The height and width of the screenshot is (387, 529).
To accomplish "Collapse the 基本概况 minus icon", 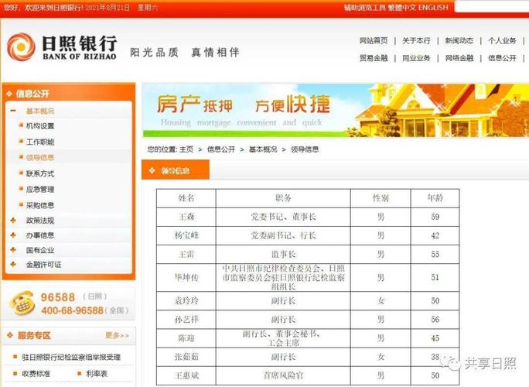I will coord(13,111).
